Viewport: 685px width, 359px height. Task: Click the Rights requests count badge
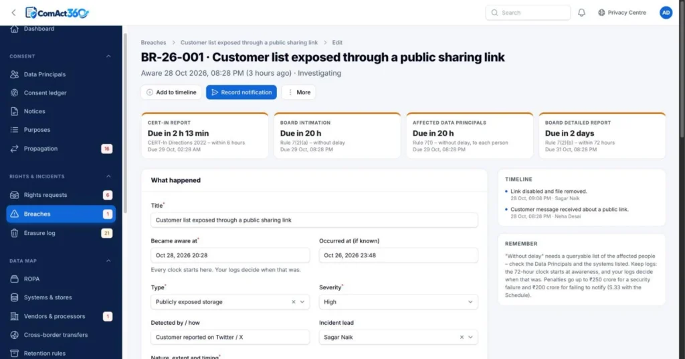(108, 195)
